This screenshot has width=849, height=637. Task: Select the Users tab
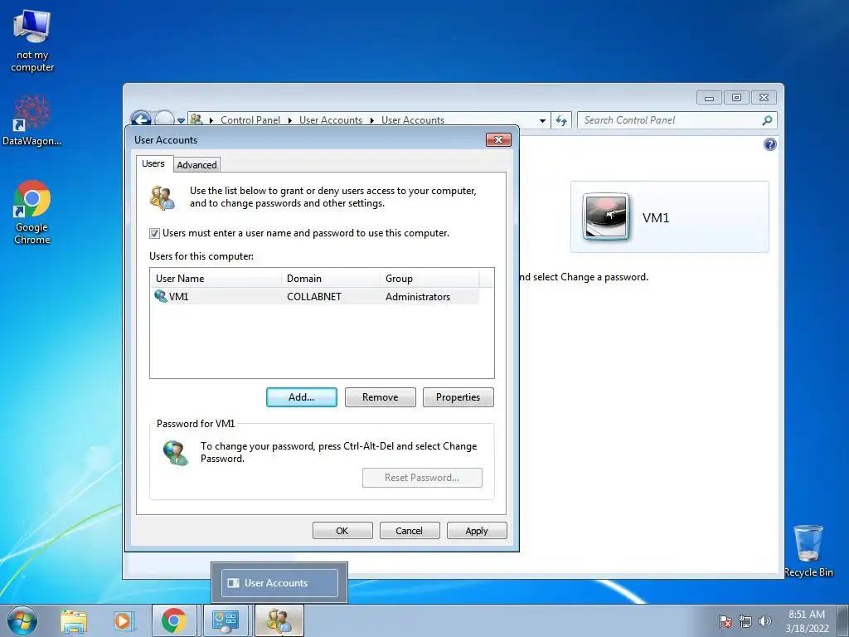(153, 163)
